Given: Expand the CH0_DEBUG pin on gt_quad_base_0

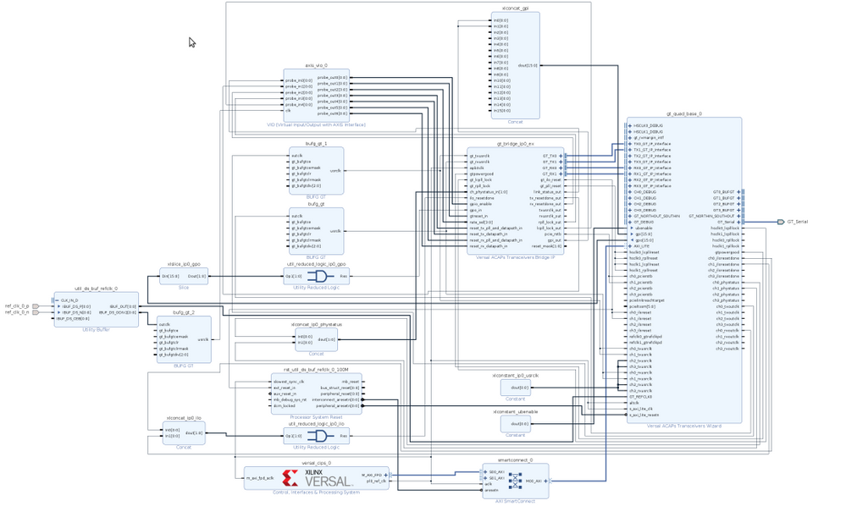Looking at the screenshot, I should [x=629, y=192].
